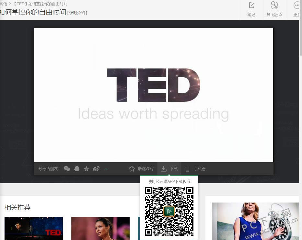Image resolution: width=302 pixels, height=240 pixels.
Task: Click the 使用公开课APP下载视频 popup text
Action: (x=169, y=182)
